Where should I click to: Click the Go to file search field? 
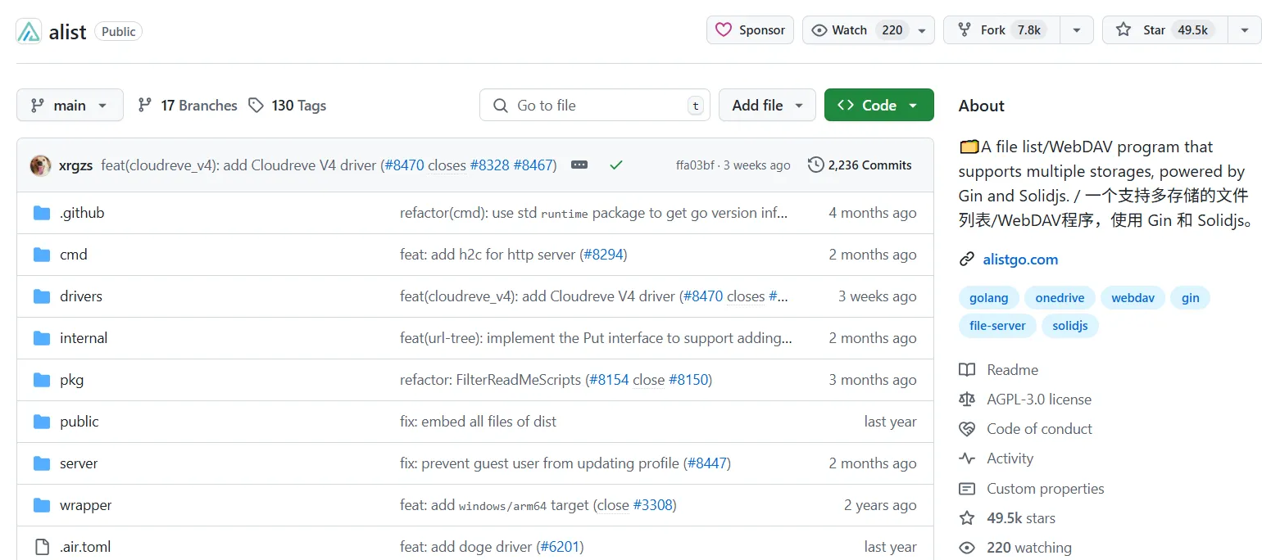pos(595,105)
